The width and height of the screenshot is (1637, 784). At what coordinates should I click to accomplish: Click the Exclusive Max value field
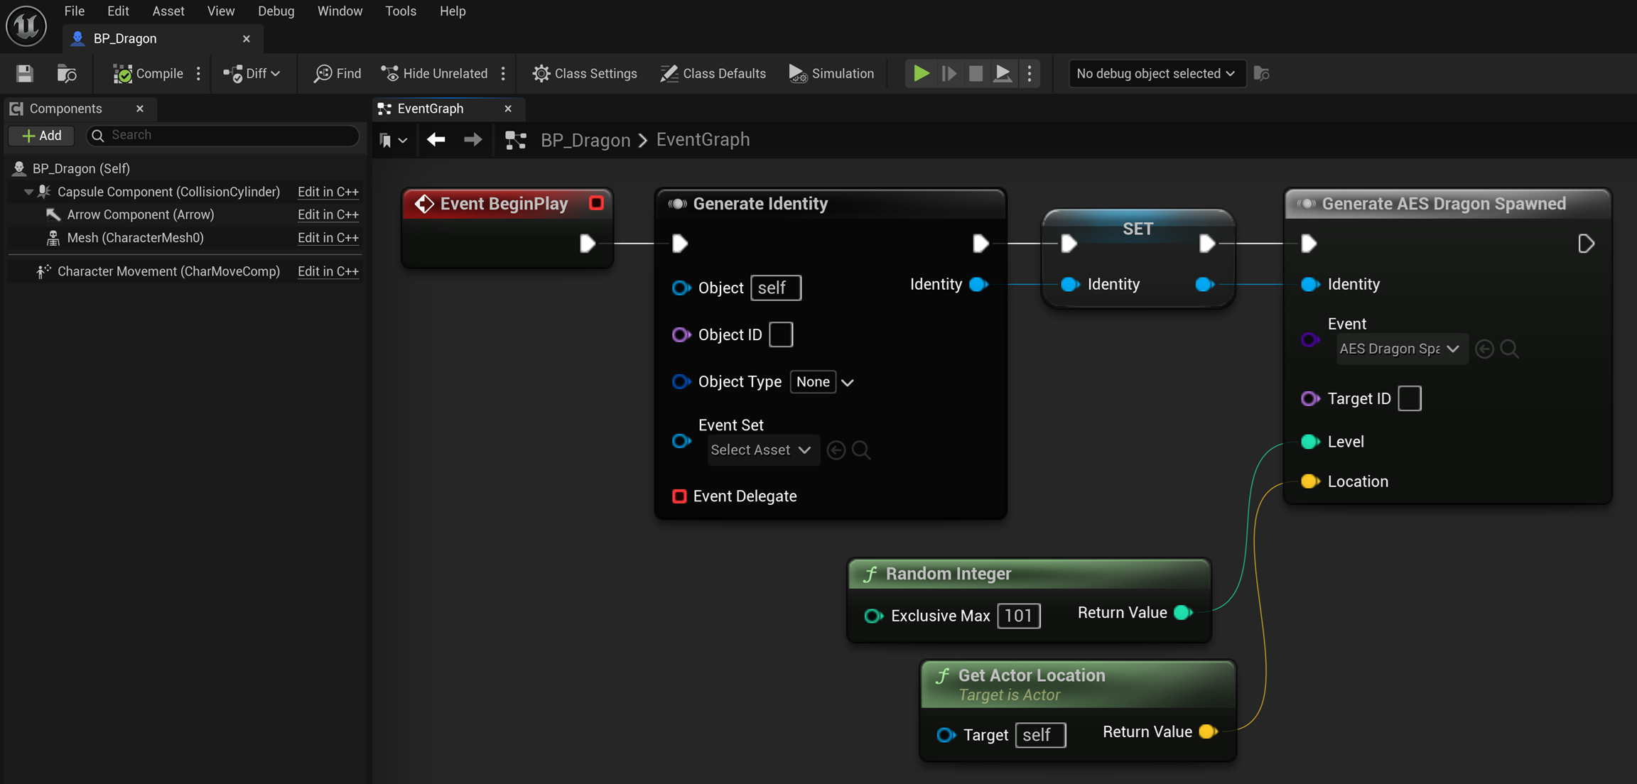[1018, 616]
